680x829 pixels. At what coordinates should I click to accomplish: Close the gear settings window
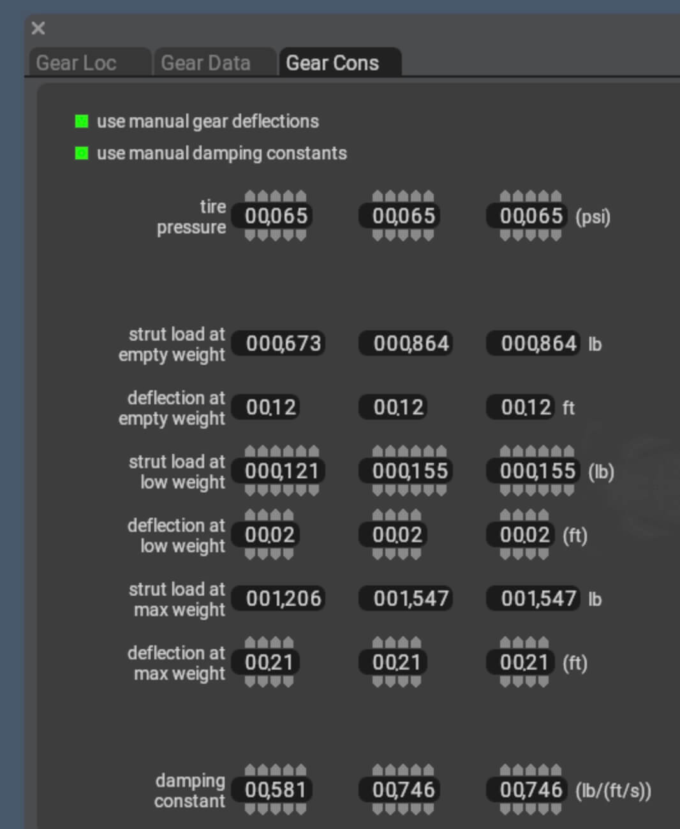tap(38, 29)
